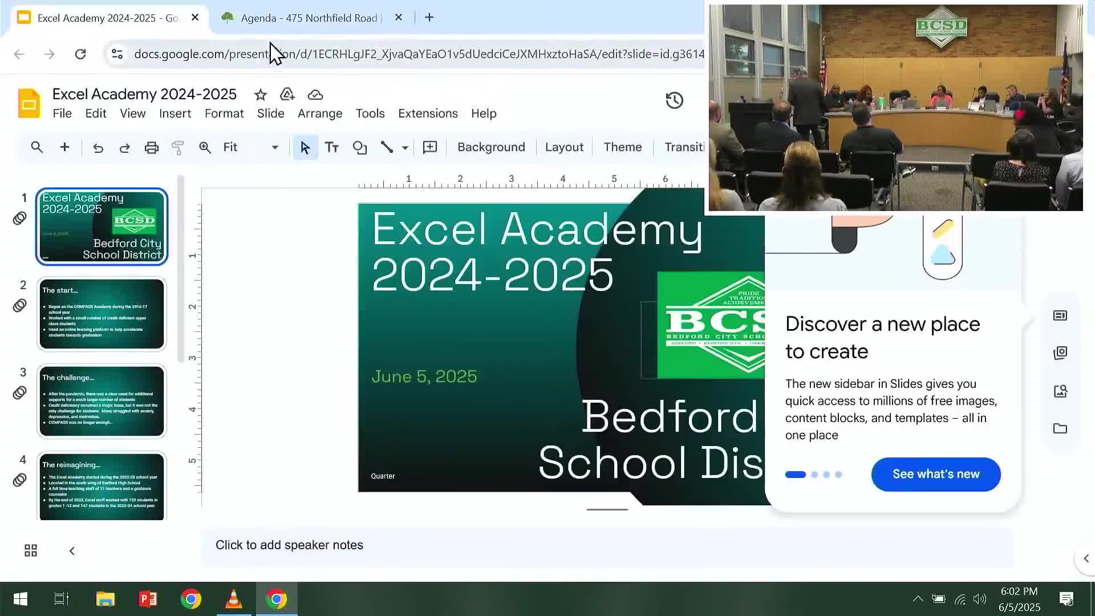Click the Background button
The height and width of the screenshot is (616, 1095).
coord(491,147)
